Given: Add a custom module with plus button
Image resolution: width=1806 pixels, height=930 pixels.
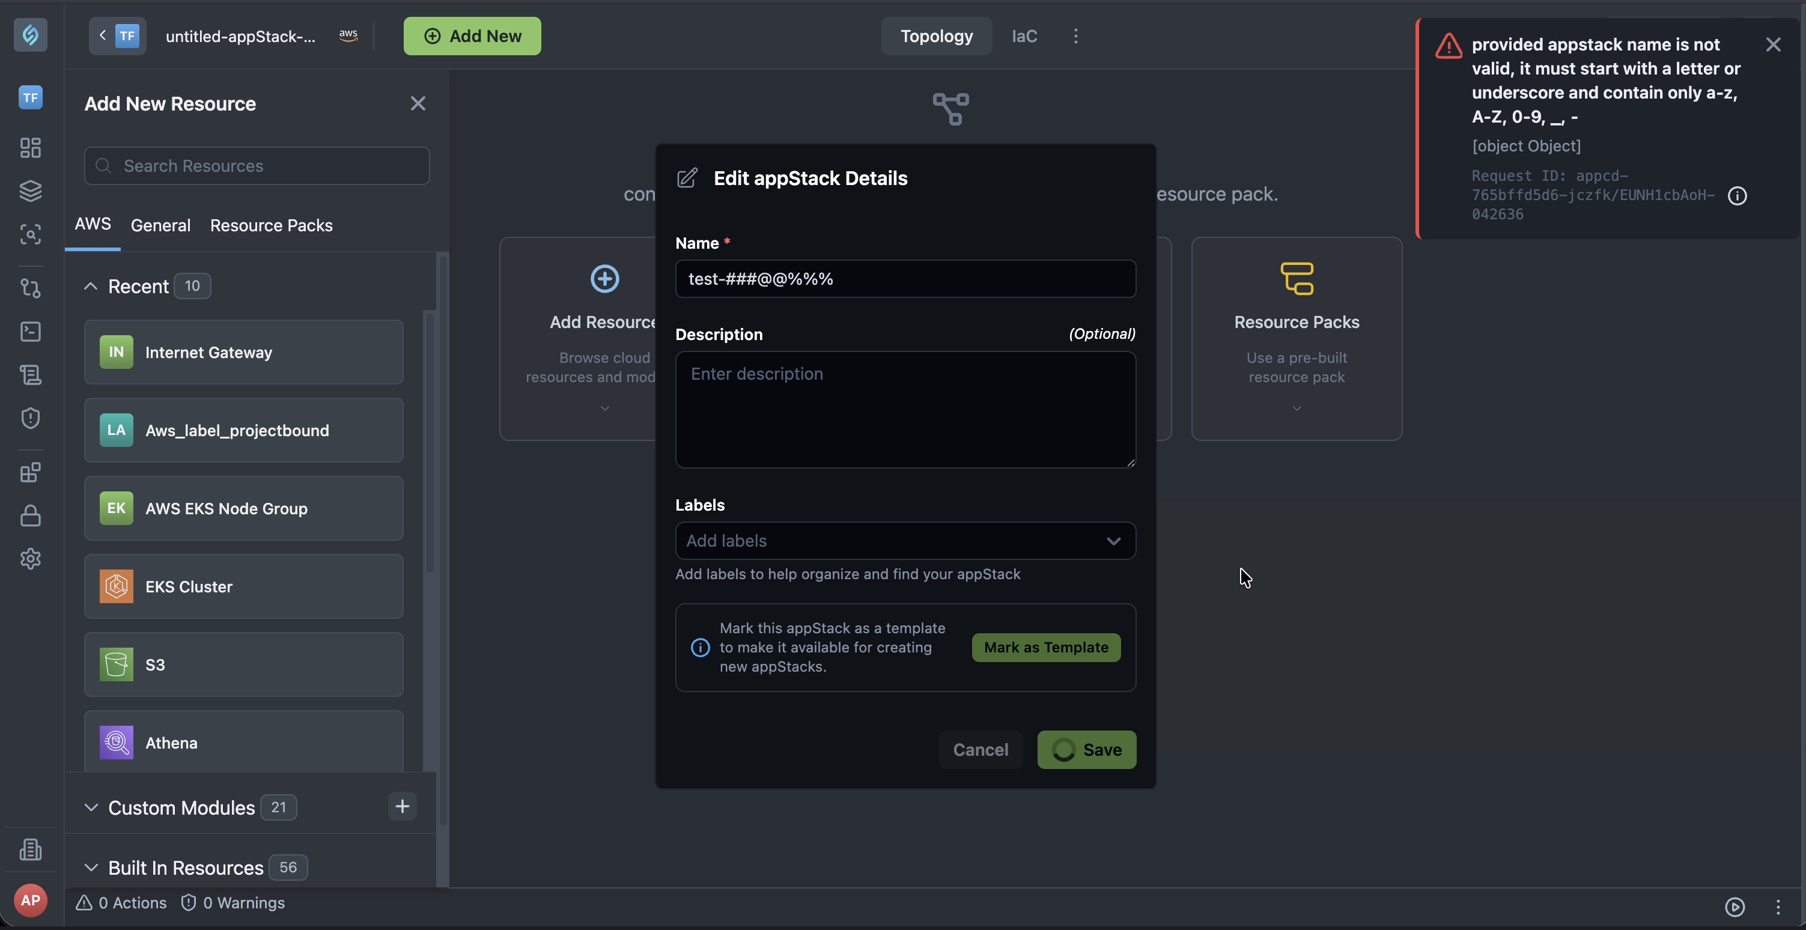Looking at the screenshot, I should coord(402,806).
